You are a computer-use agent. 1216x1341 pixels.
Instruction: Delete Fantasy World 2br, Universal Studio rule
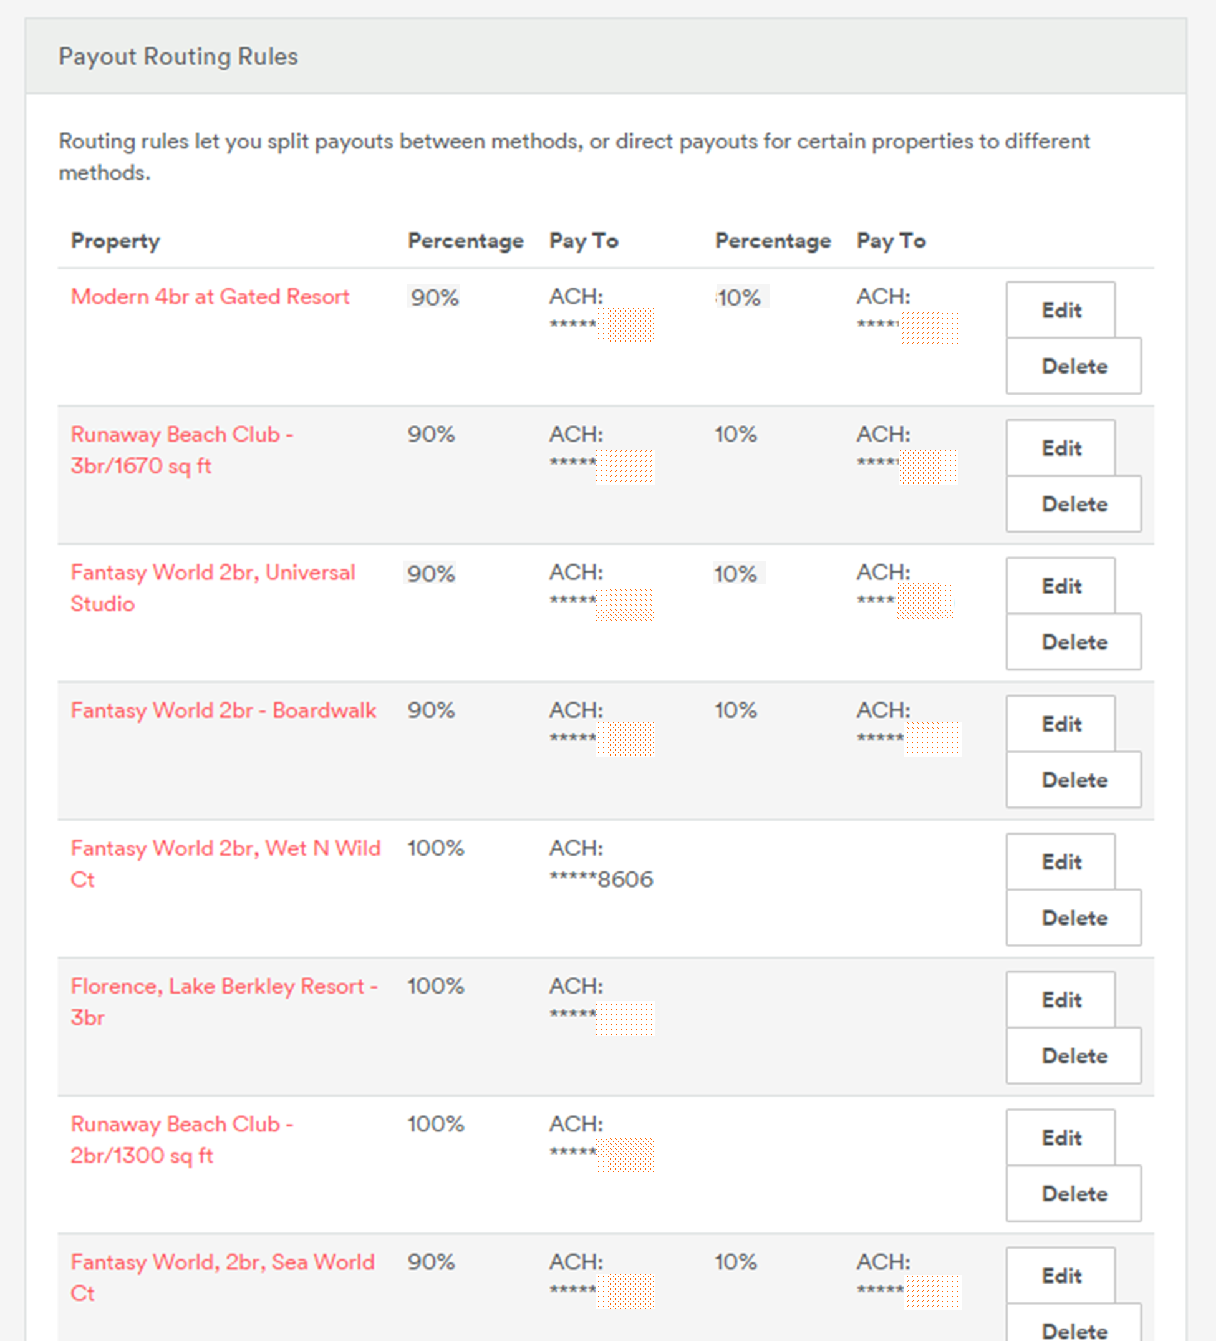pos(1074,642)
